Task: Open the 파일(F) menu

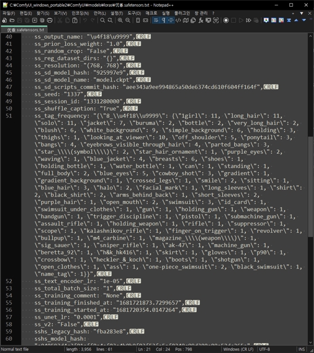Action: point(9,13)
